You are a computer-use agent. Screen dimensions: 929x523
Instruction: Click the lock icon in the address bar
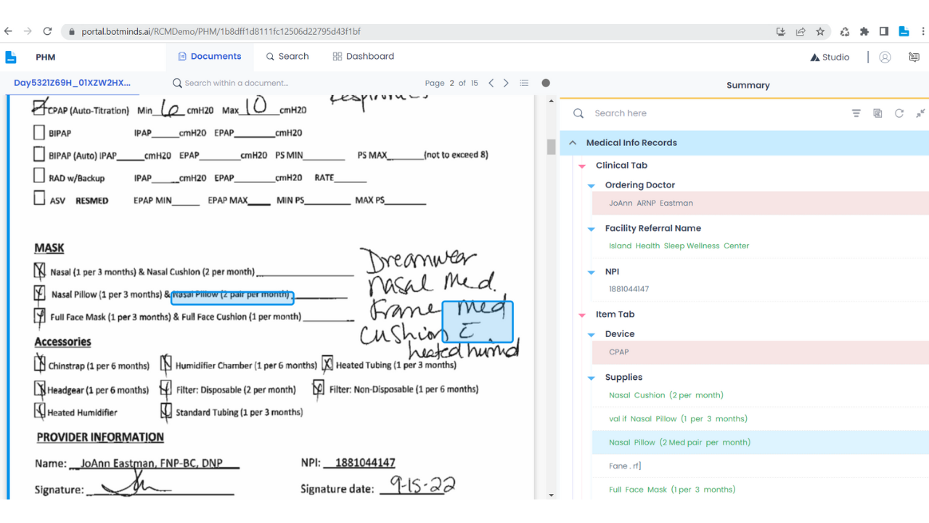(x=71, y=32)
